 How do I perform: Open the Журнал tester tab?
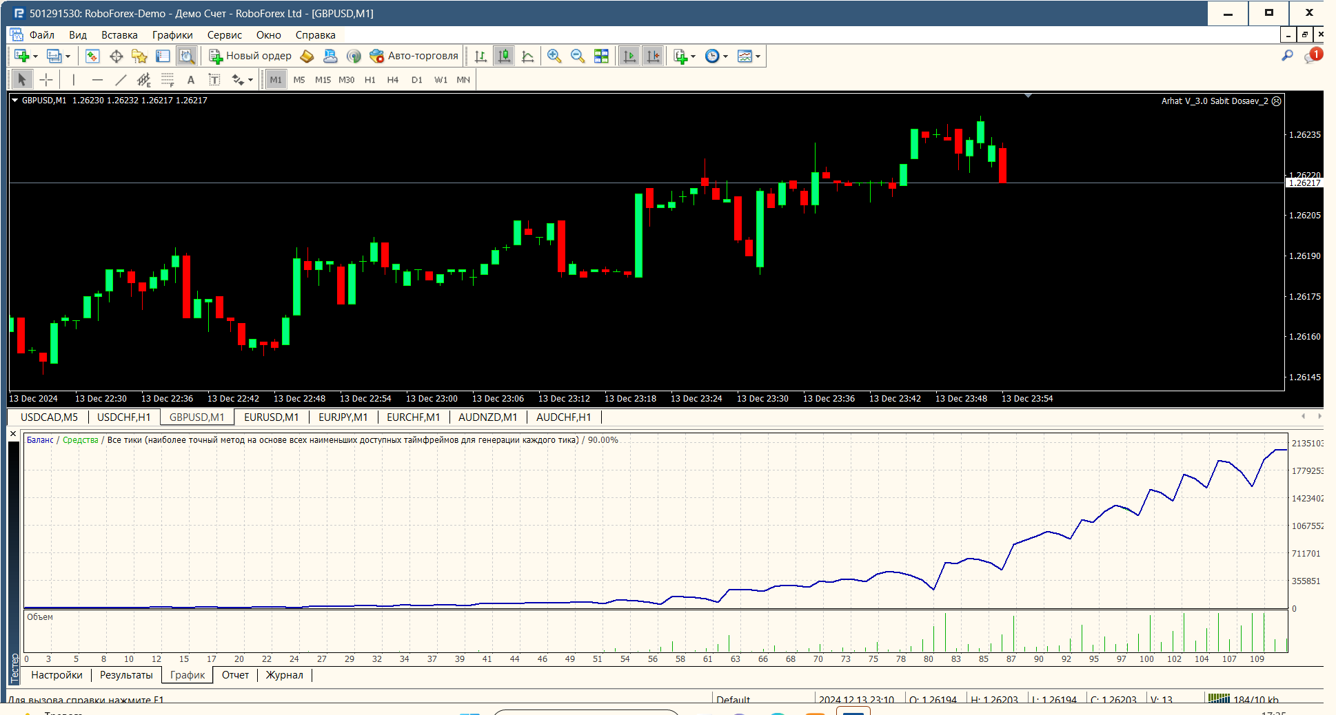pos(285,675)
